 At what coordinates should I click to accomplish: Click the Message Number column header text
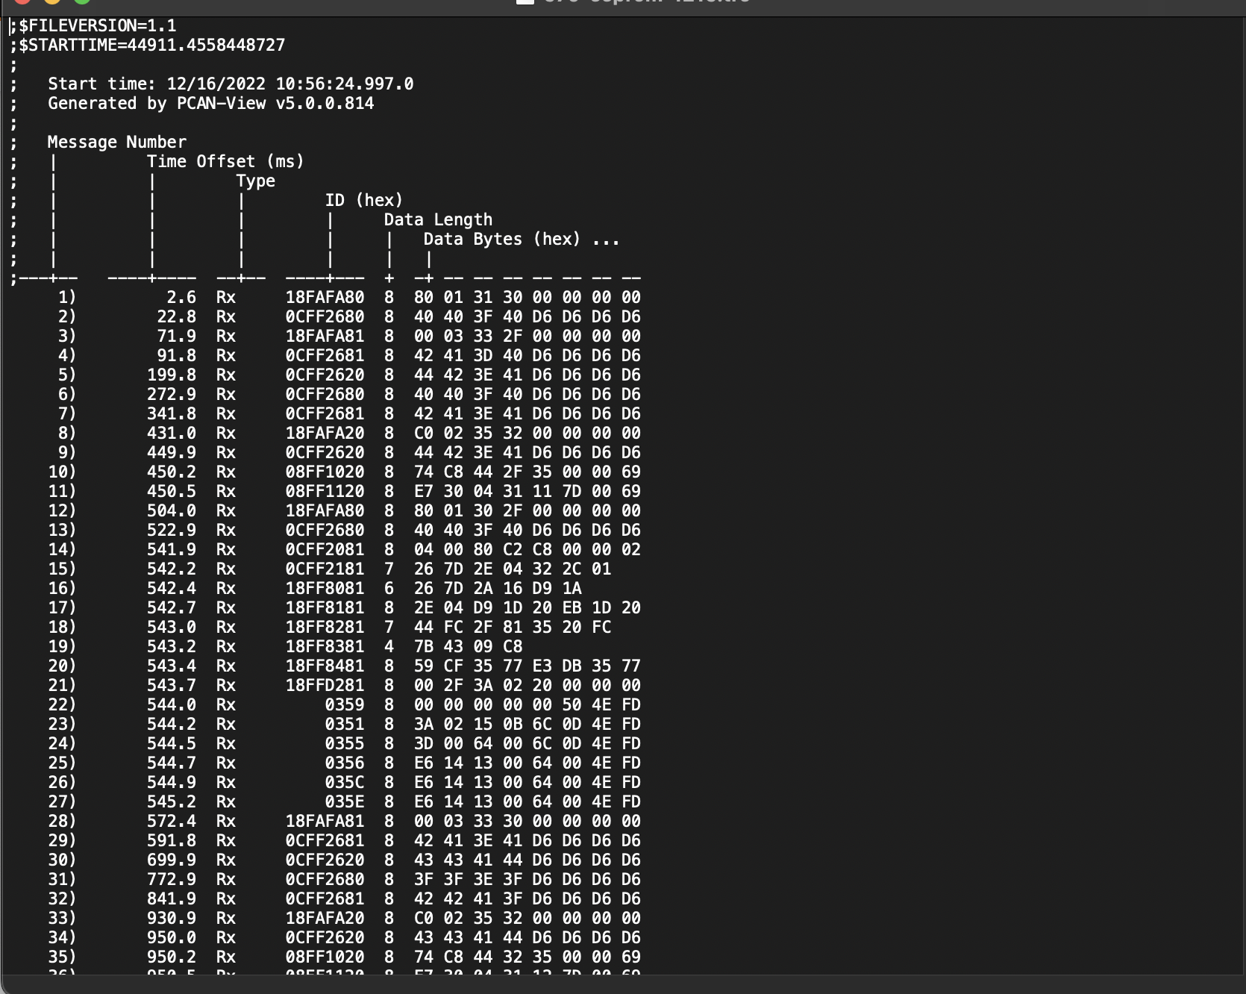(116, 143)
